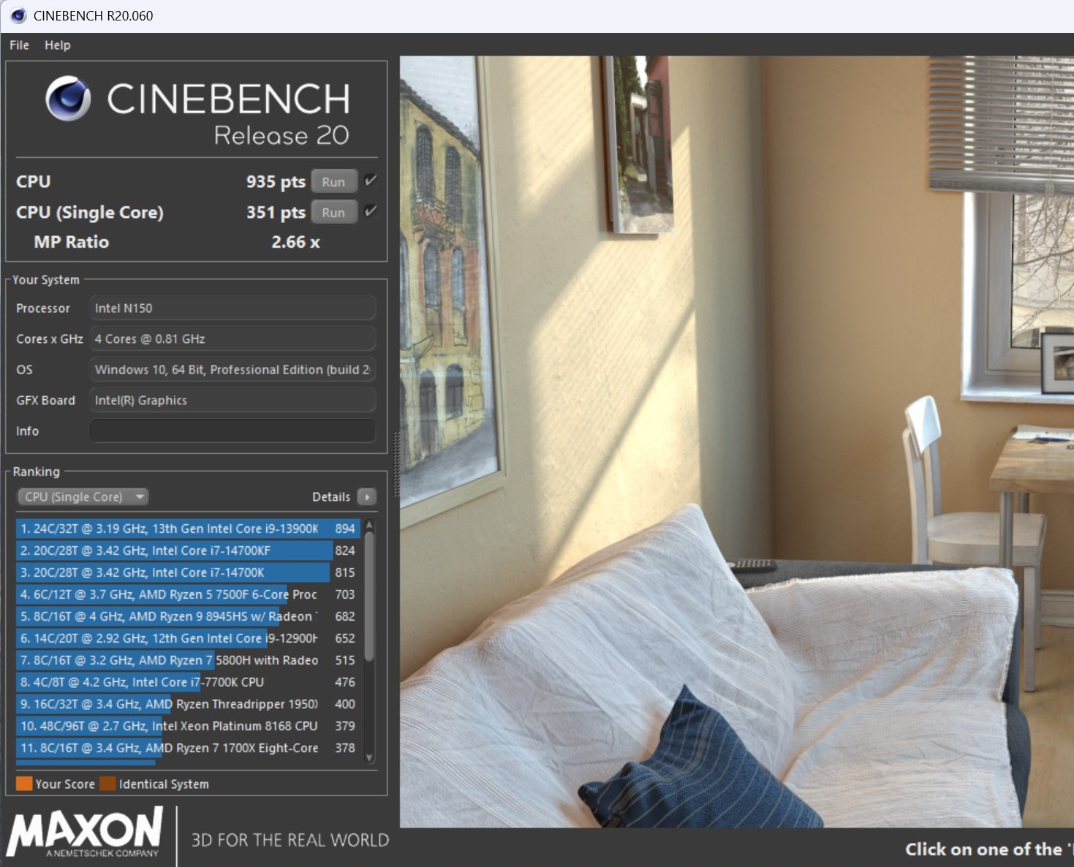Select ranking row 2 Intel Core i7-14700KF
Screen dimensions: 1074x867
(188, 550)
